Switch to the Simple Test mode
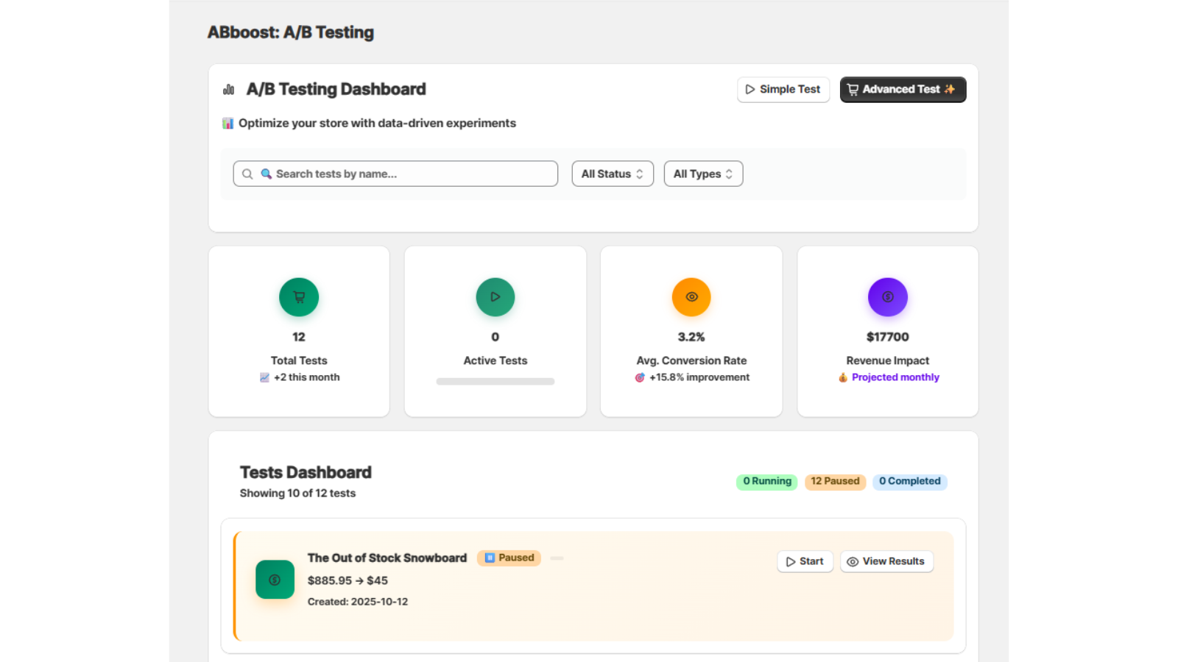 point(783,89)
